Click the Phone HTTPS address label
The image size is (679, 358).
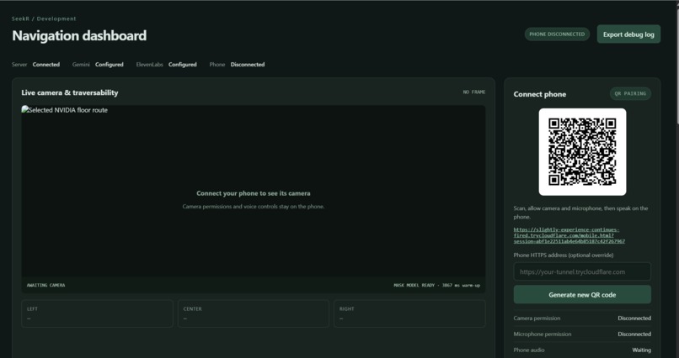point(564,255)
